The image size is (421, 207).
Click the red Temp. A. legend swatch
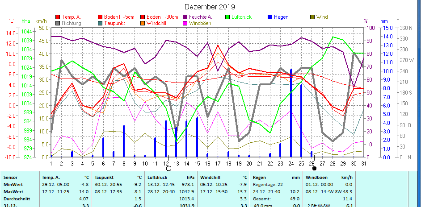tap(58, 17)
